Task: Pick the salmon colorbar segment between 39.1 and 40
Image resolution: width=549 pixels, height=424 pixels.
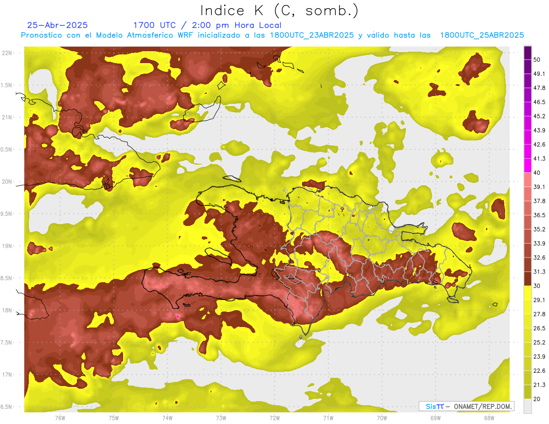Action: coord(528,180)
